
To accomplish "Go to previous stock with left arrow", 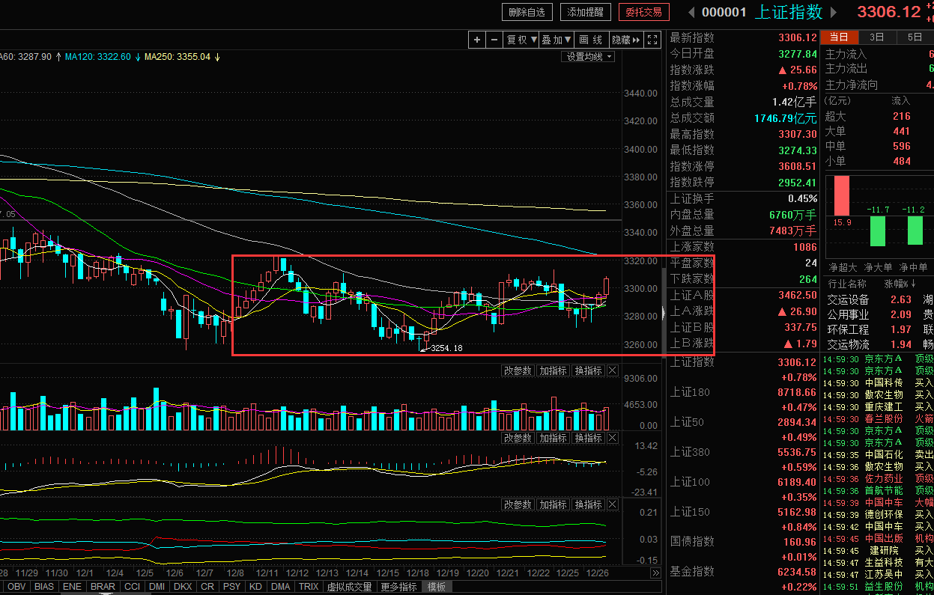I will (691, 12).
